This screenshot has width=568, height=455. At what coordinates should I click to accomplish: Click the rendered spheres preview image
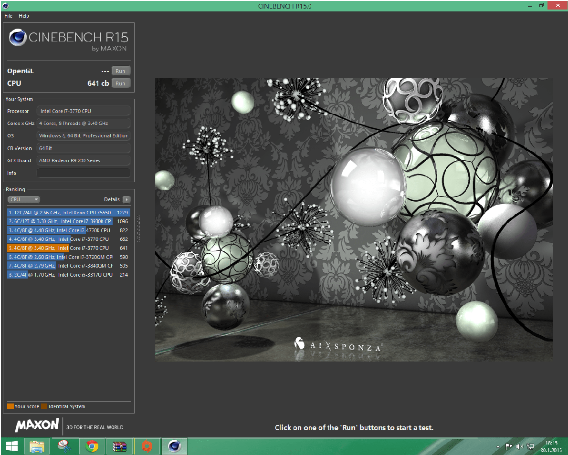354,219
